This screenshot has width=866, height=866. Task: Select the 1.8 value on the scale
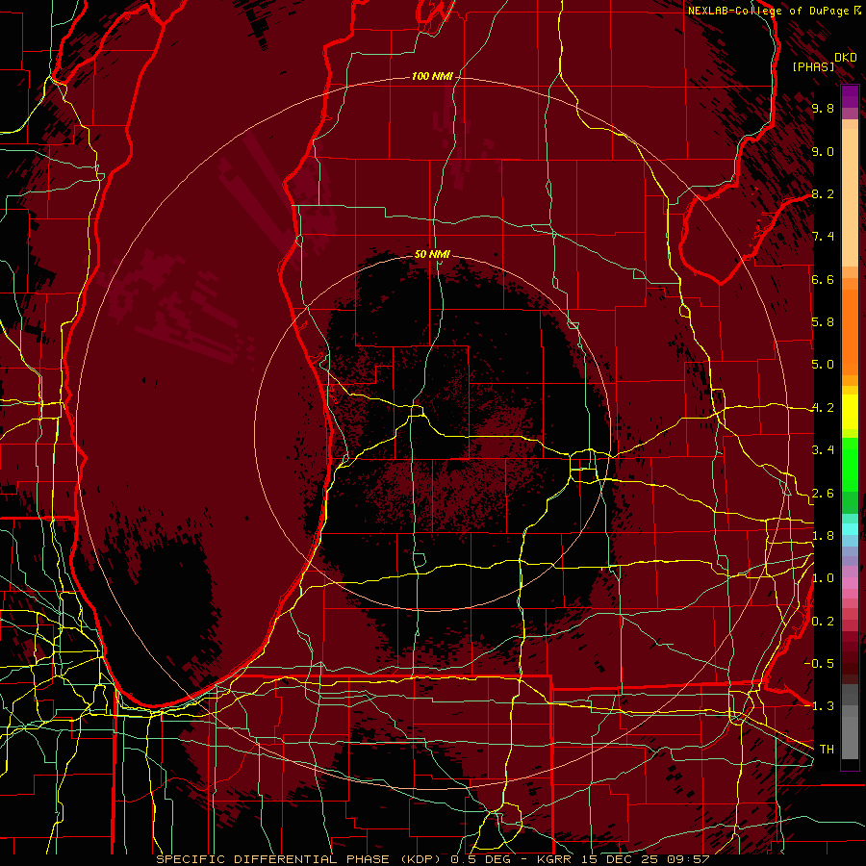pyautogui.click(x=823, y=536)
